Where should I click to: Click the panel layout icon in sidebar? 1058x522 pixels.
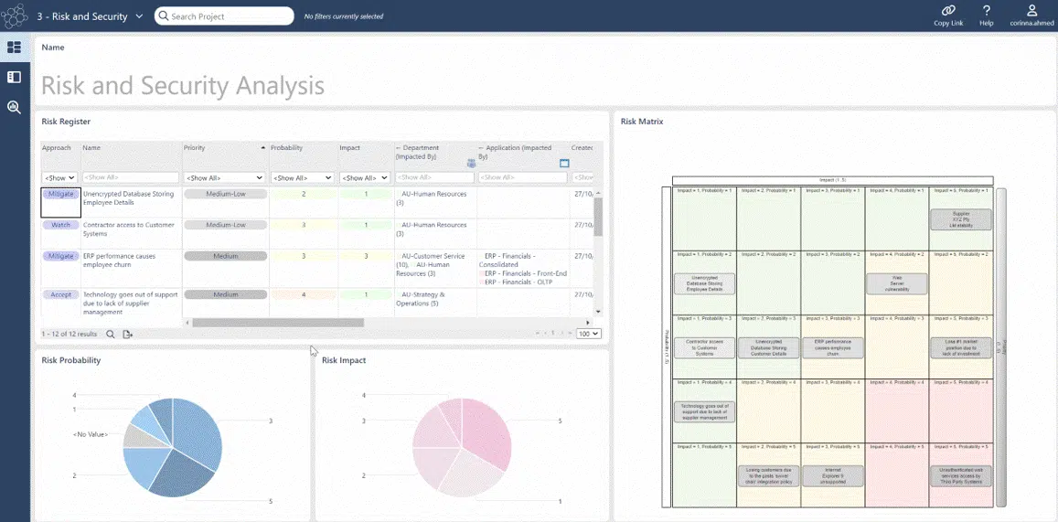point(14,78)
